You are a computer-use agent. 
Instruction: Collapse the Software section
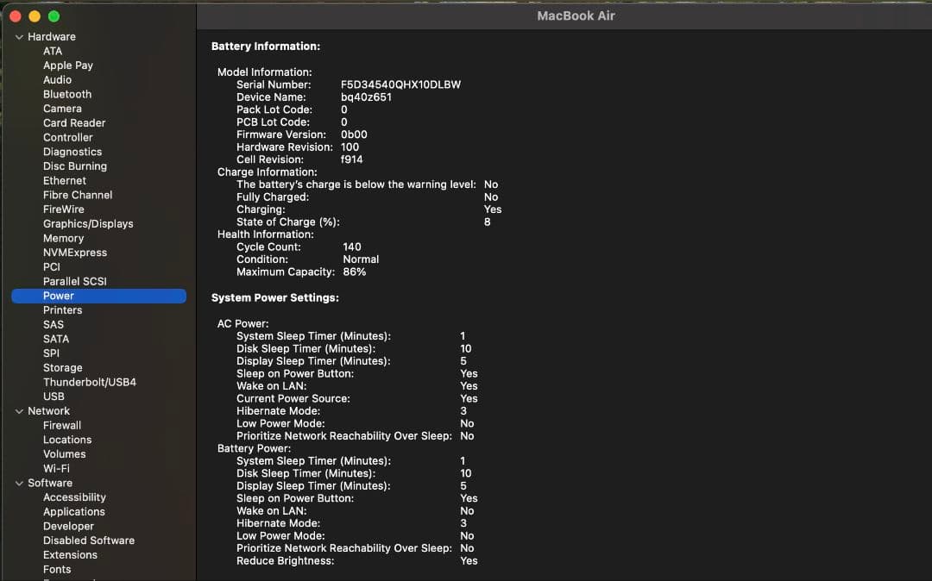coord(18,483)
